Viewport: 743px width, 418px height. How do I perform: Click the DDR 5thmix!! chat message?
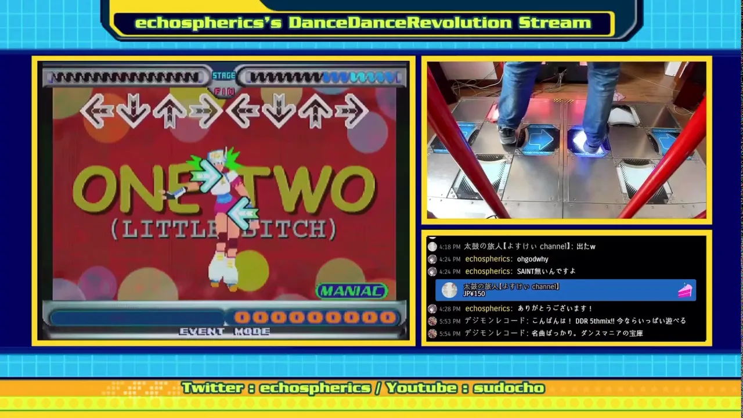608,320
